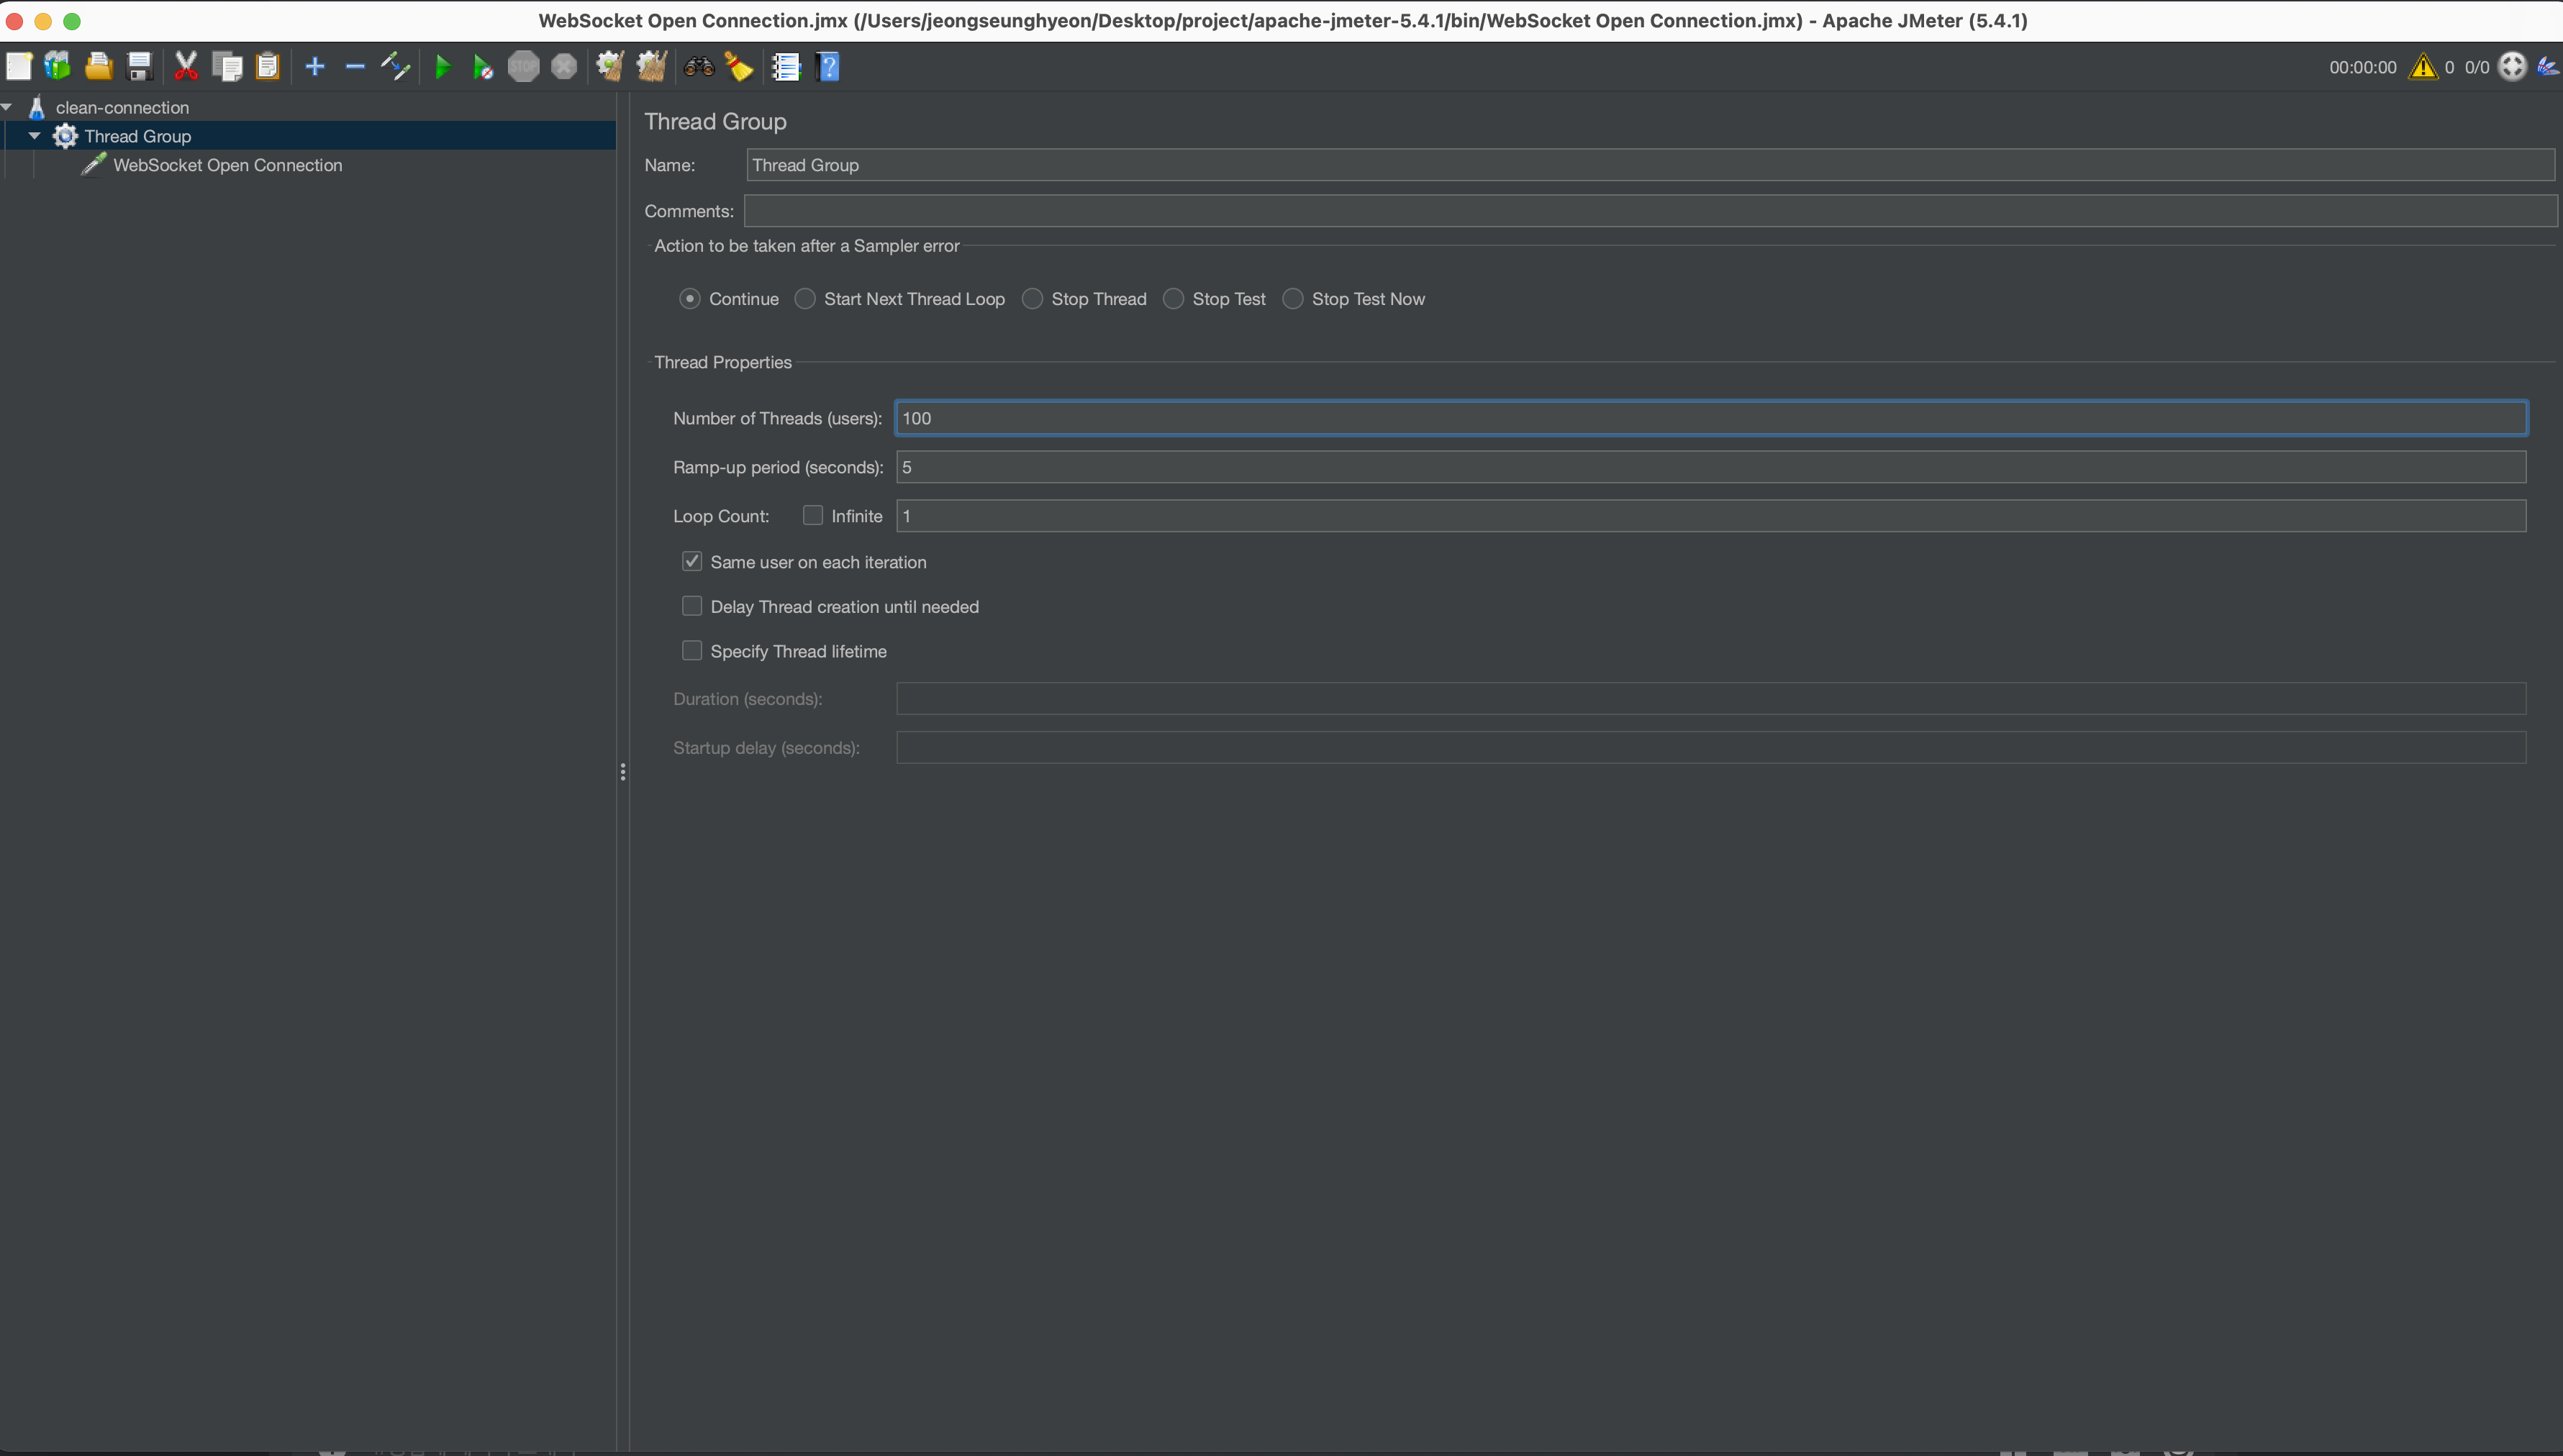Click the blue Help book icon

click(828, 67)
